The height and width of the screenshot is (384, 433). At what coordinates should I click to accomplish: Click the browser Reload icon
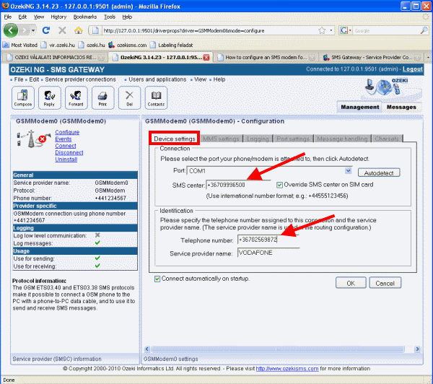coord(46,30)
